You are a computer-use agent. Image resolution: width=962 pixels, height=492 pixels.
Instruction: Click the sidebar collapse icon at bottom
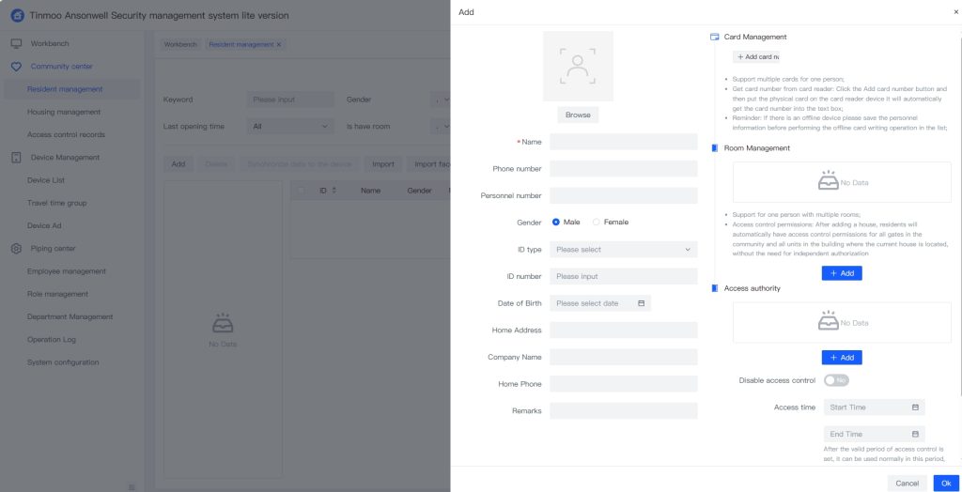(x=132, y=487)
